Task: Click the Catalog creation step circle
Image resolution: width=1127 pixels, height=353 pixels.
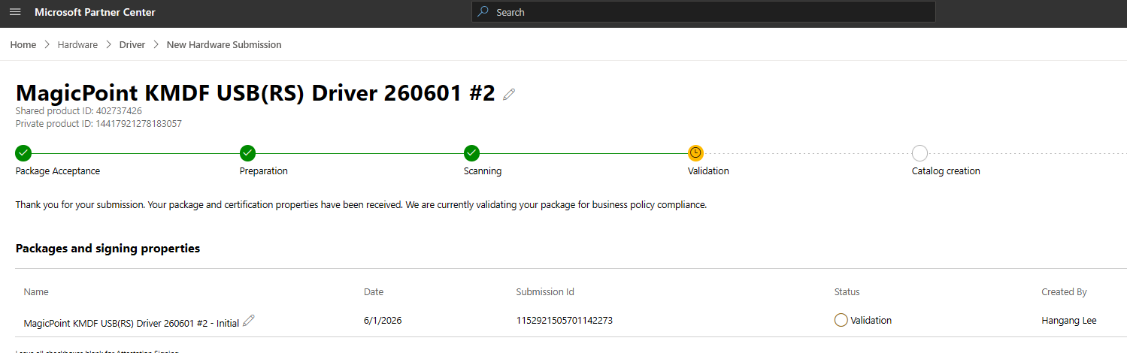Action: [x=919, y=153]
